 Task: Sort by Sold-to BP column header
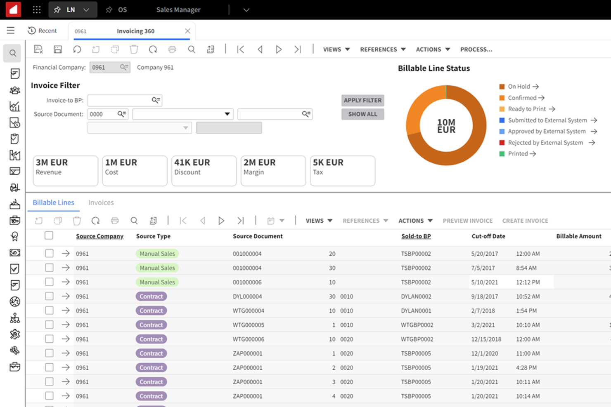click(416, 236)
